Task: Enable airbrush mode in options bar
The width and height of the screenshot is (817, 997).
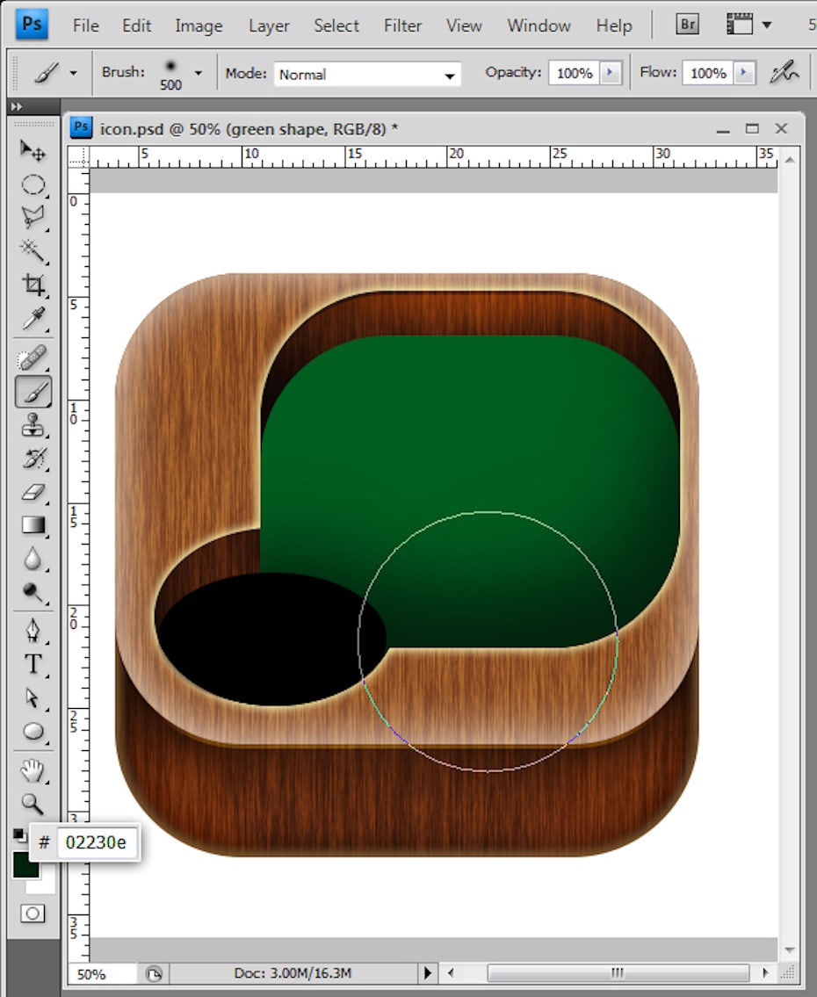Action: (x=784, y=74)
